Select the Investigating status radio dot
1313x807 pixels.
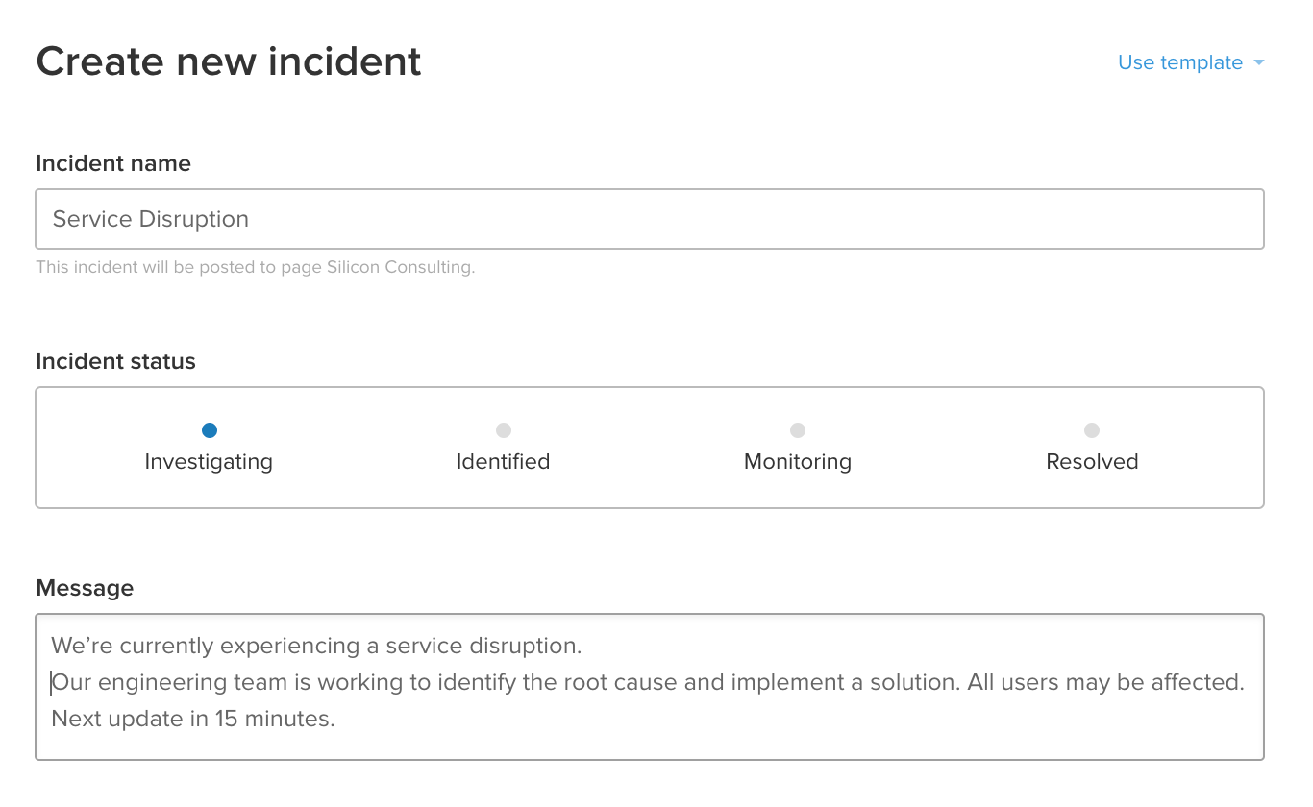click(210, 430)
